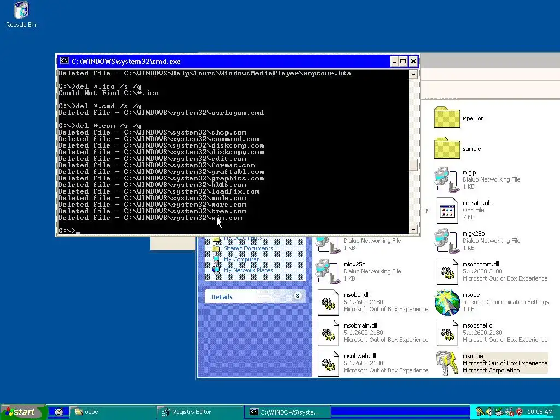Open the isperror folder icon
Image resolution: width=560 pixels, height=420 pixels.
click(447, 117)
